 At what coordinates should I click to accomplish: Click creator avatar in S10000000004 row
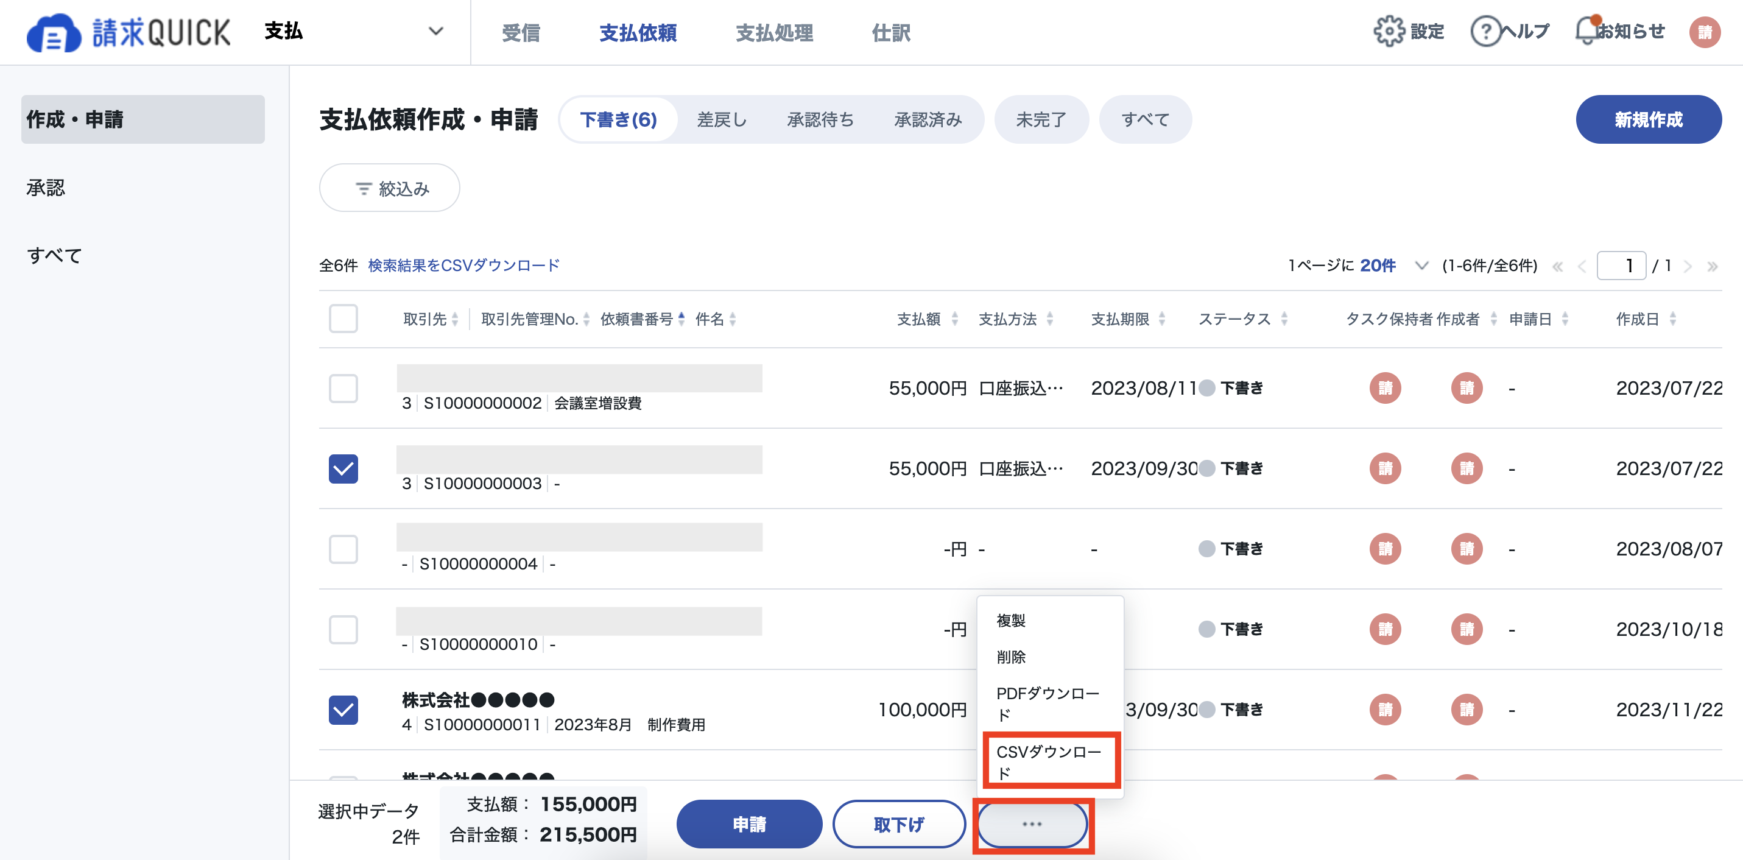1467,549
